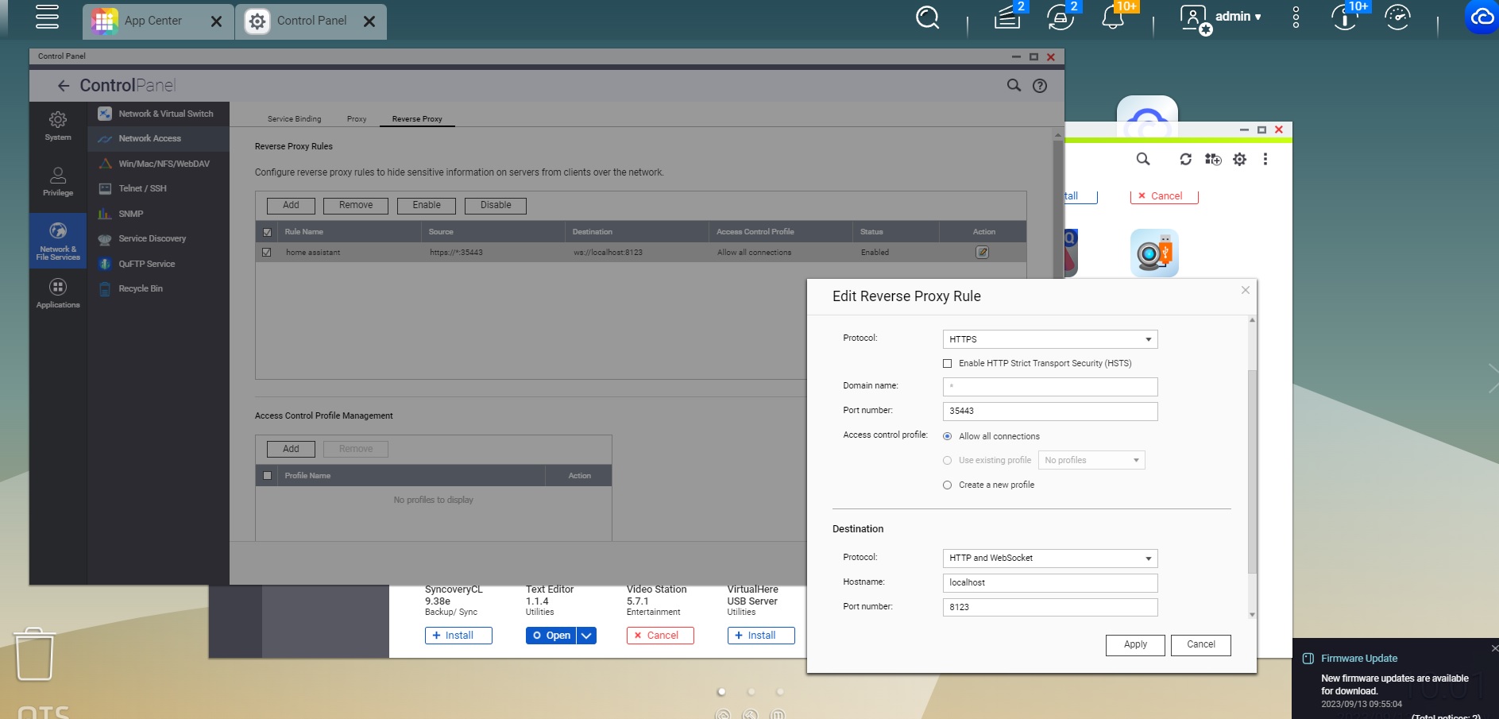
Task: Apply the reverse proxy rule changes
Action: pyautogui.click(x=1134, y=644)
